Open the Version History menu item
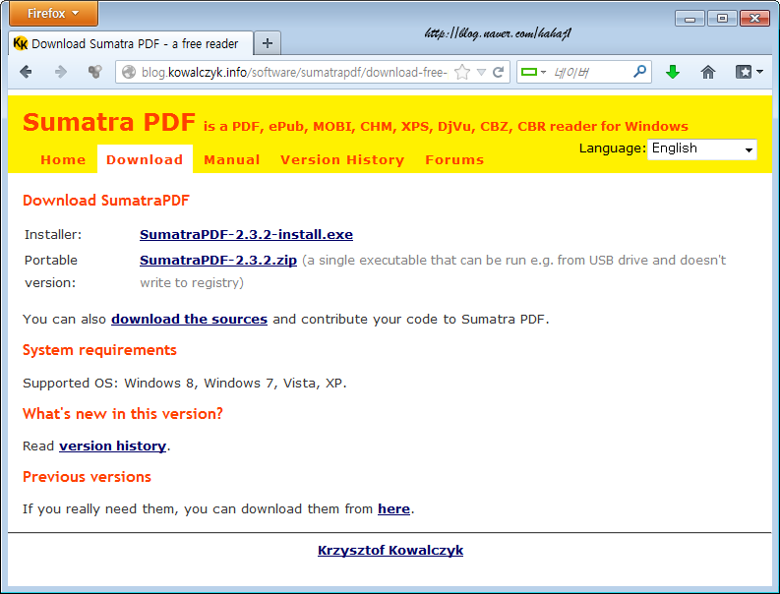The height and width of the screenshot is (594, 780). tap(342, 159)
